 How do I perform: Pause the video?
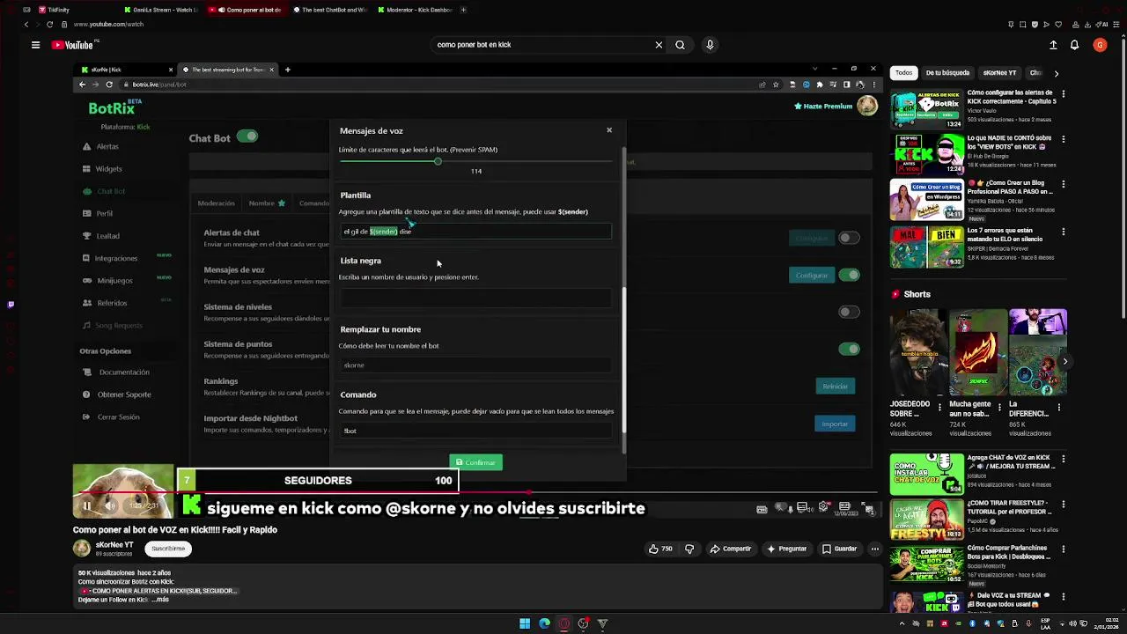[x=86, y=506]
